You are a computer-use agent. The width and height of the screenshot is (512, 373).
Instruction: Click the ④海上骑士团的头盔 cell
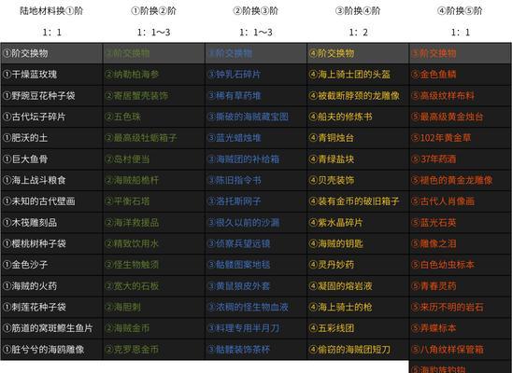(358, 75)
